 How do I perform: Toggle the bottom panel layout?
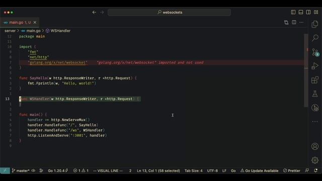click(x=301, y=12)
